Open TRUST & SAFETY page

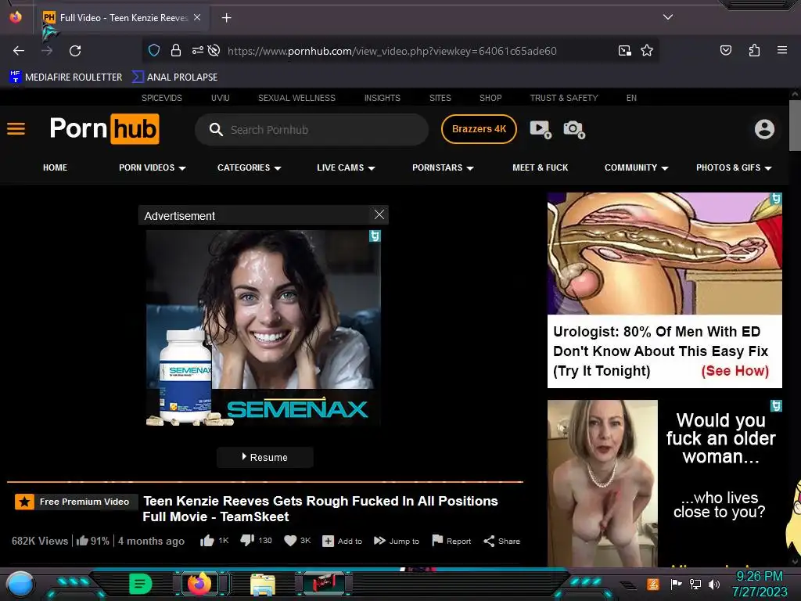(x=564, y=98)
